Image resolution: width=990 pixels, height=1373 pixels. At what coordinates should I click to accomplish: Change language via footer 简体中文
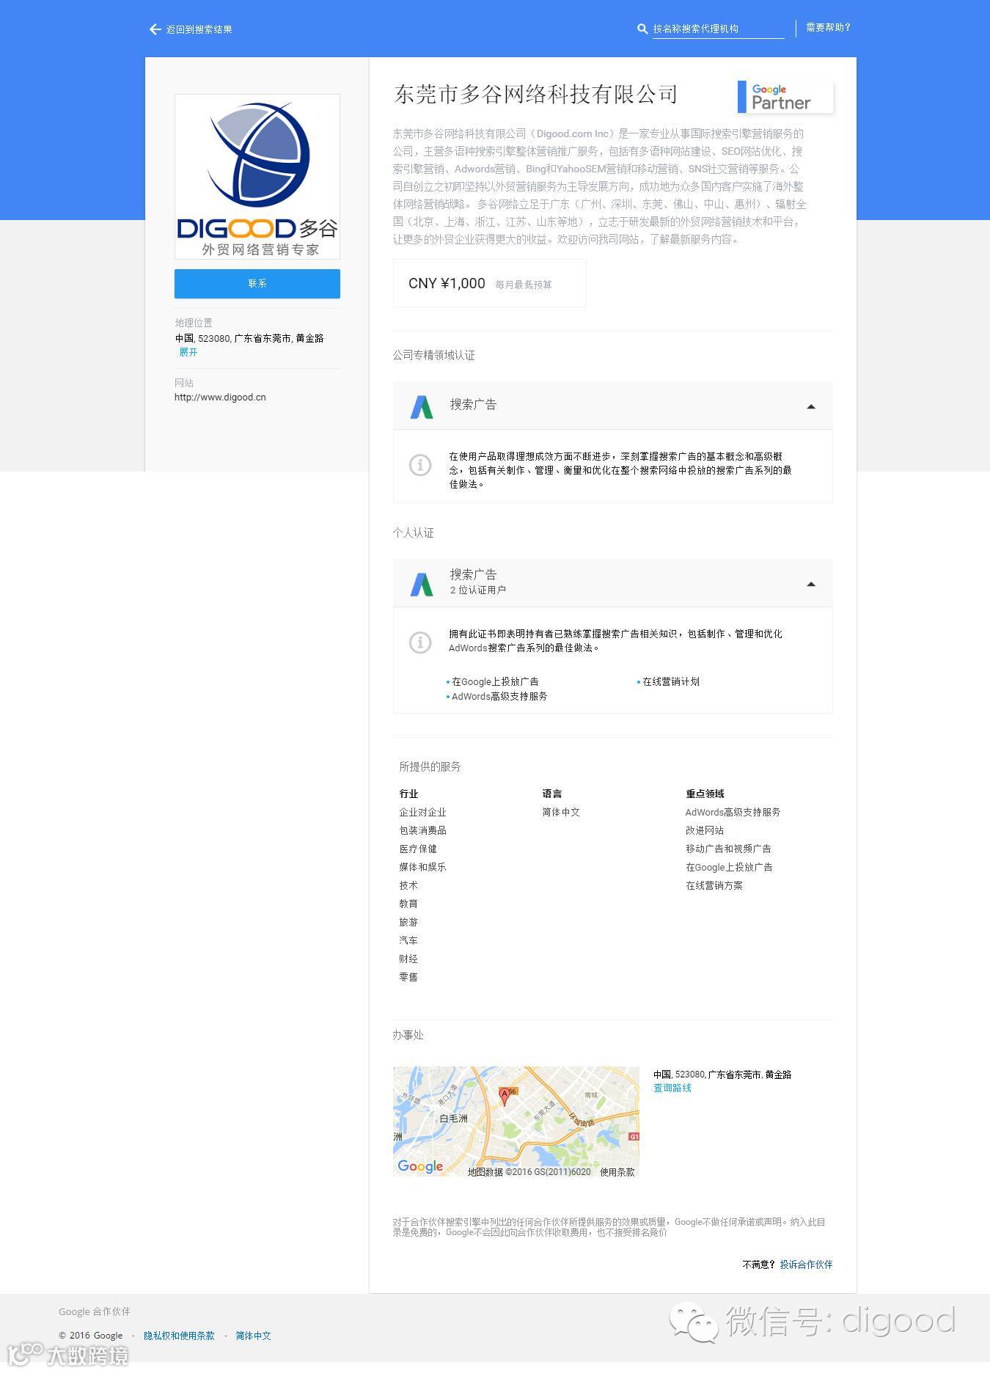254,1336
